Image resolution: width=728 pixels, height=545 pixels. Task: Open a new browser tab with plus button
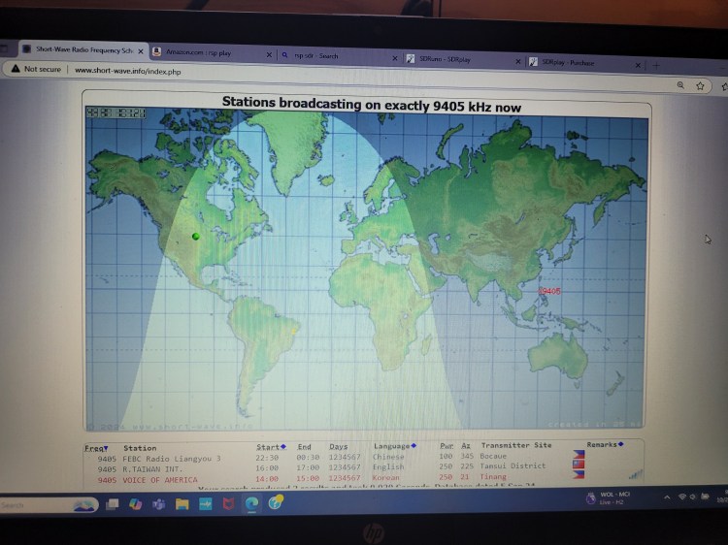[x=656, y=64]
